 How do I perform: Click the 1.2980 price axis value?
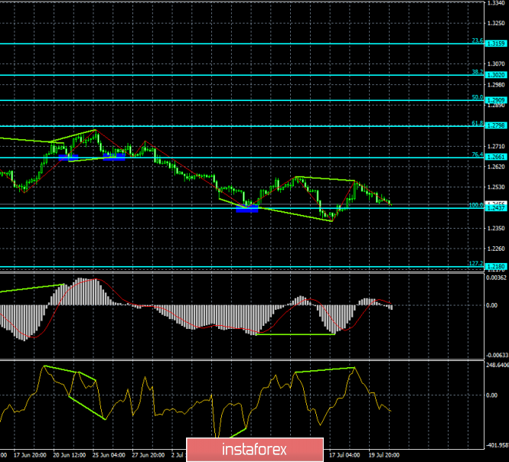496,85
